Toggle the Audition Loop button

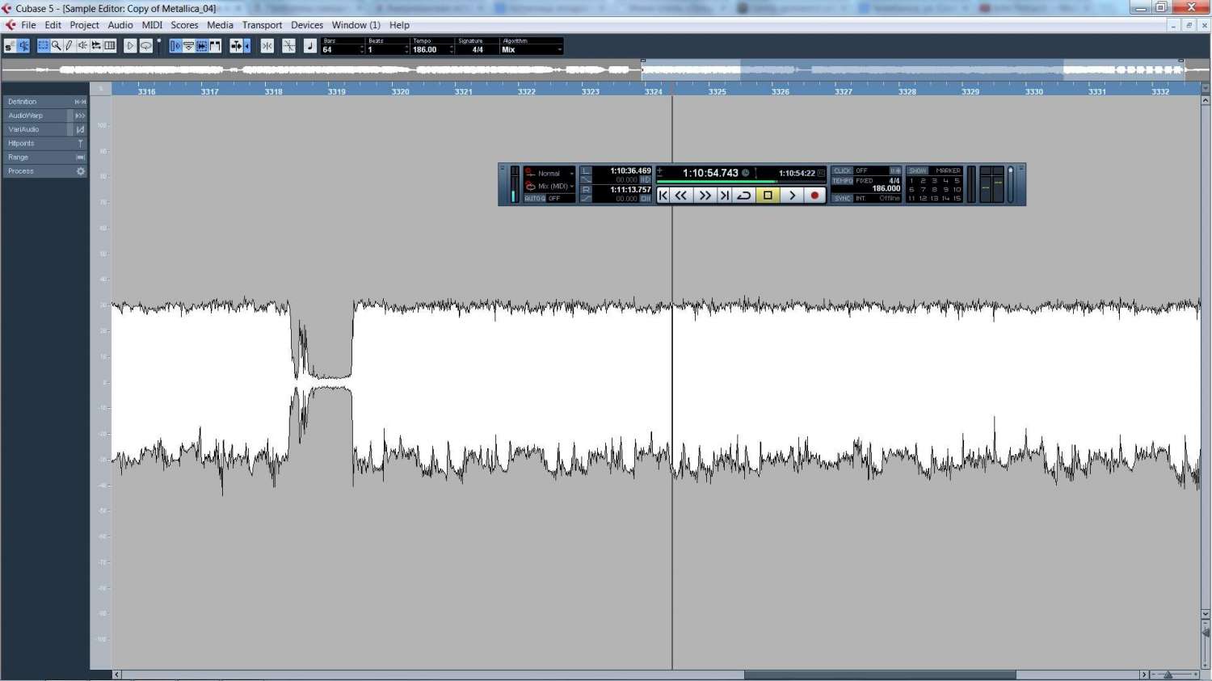[x=145, y=46]
